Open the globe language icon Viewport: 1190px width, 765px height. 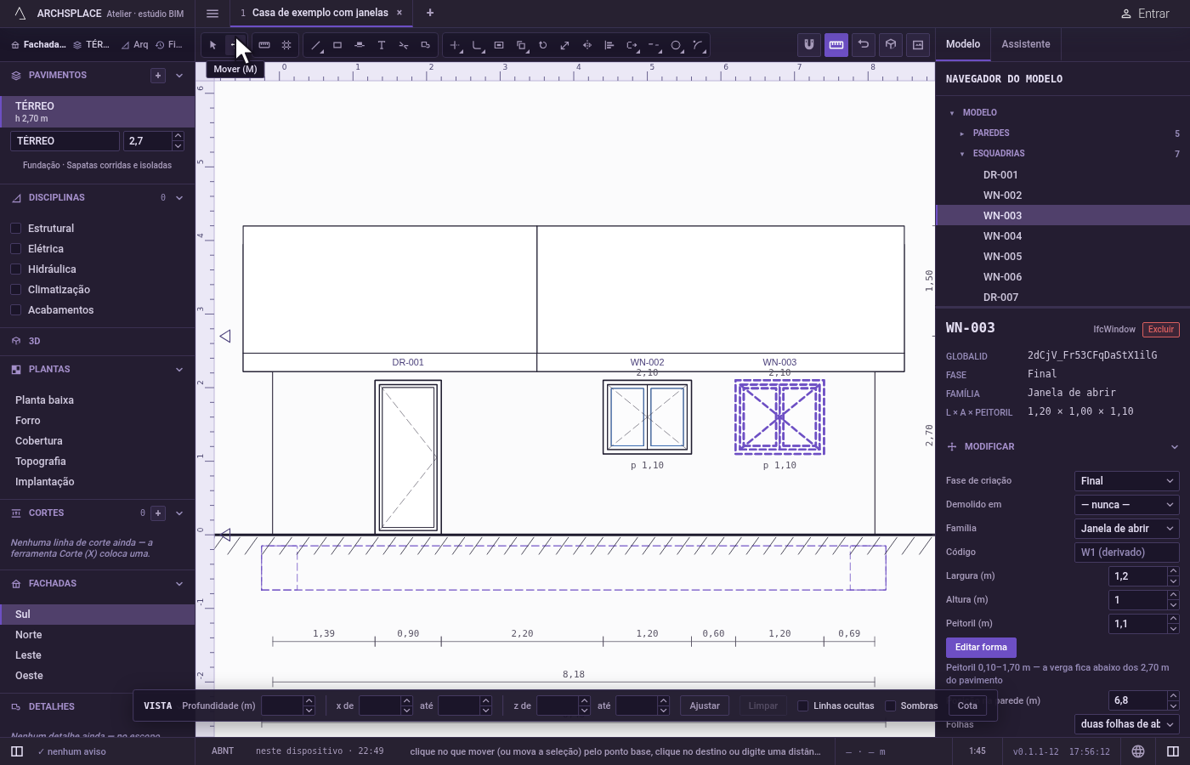point(1138,751)
